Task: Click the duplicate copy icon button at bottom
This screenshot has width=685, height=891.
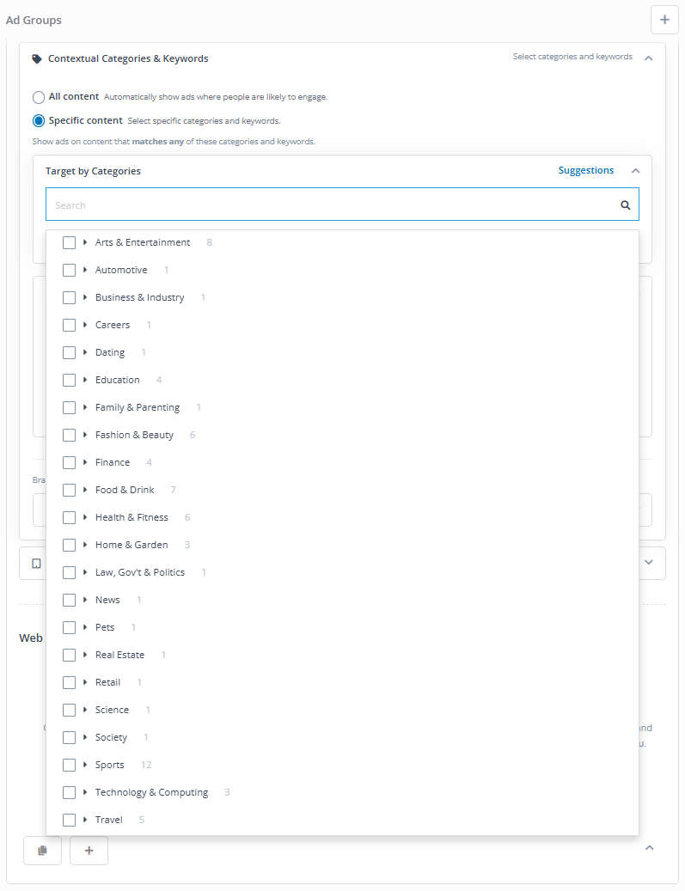Action: pyautogui.click(x=42, y=851)
